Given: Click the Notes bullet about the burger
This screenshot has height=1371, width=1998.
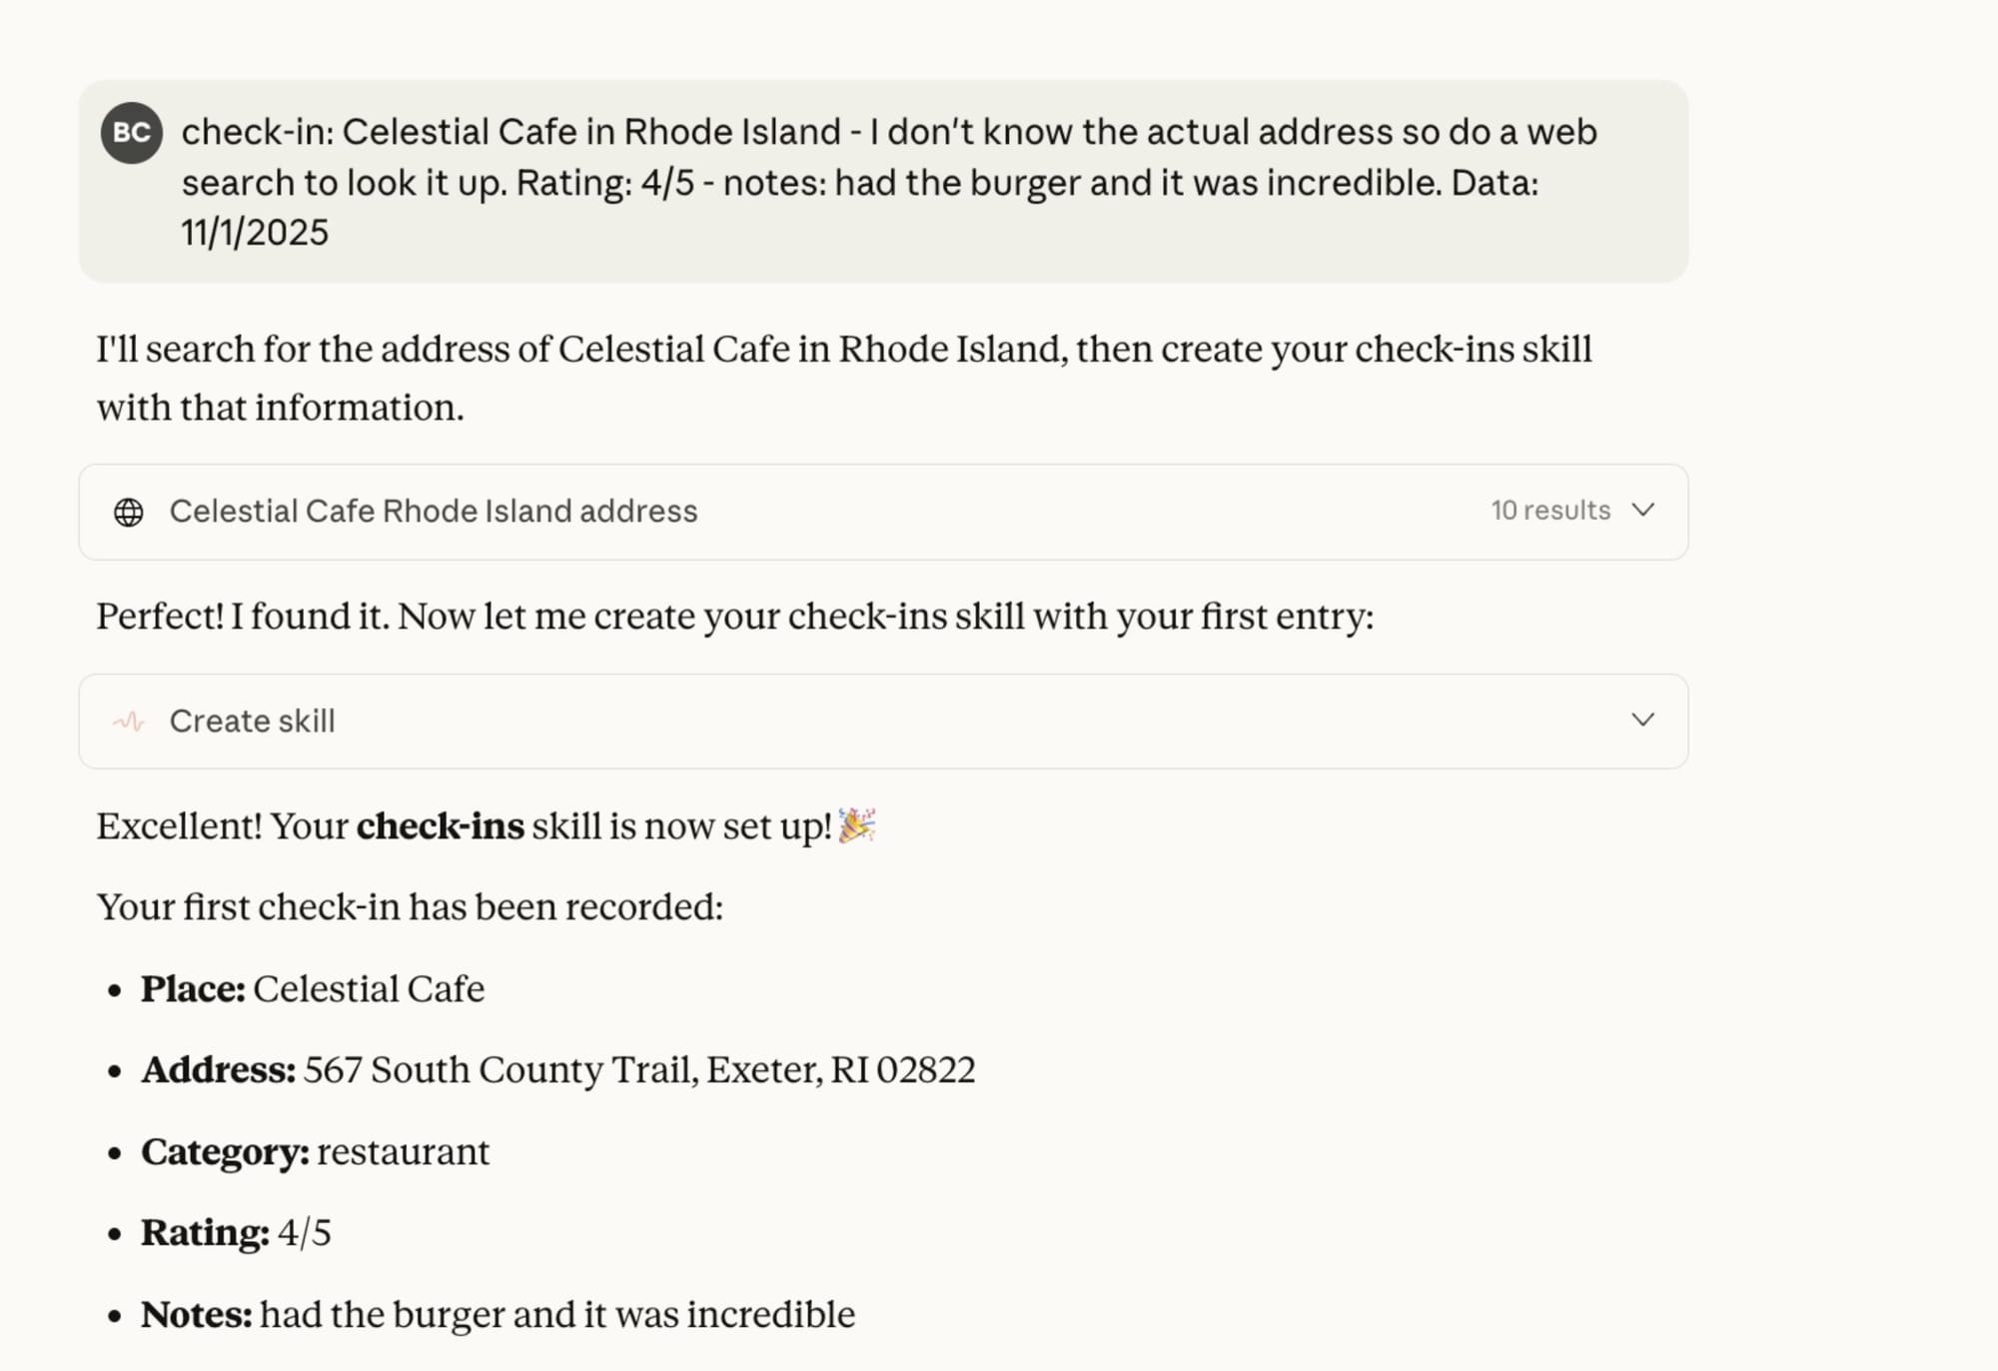Looking at the screenshot, I should tap(499, 1315).
